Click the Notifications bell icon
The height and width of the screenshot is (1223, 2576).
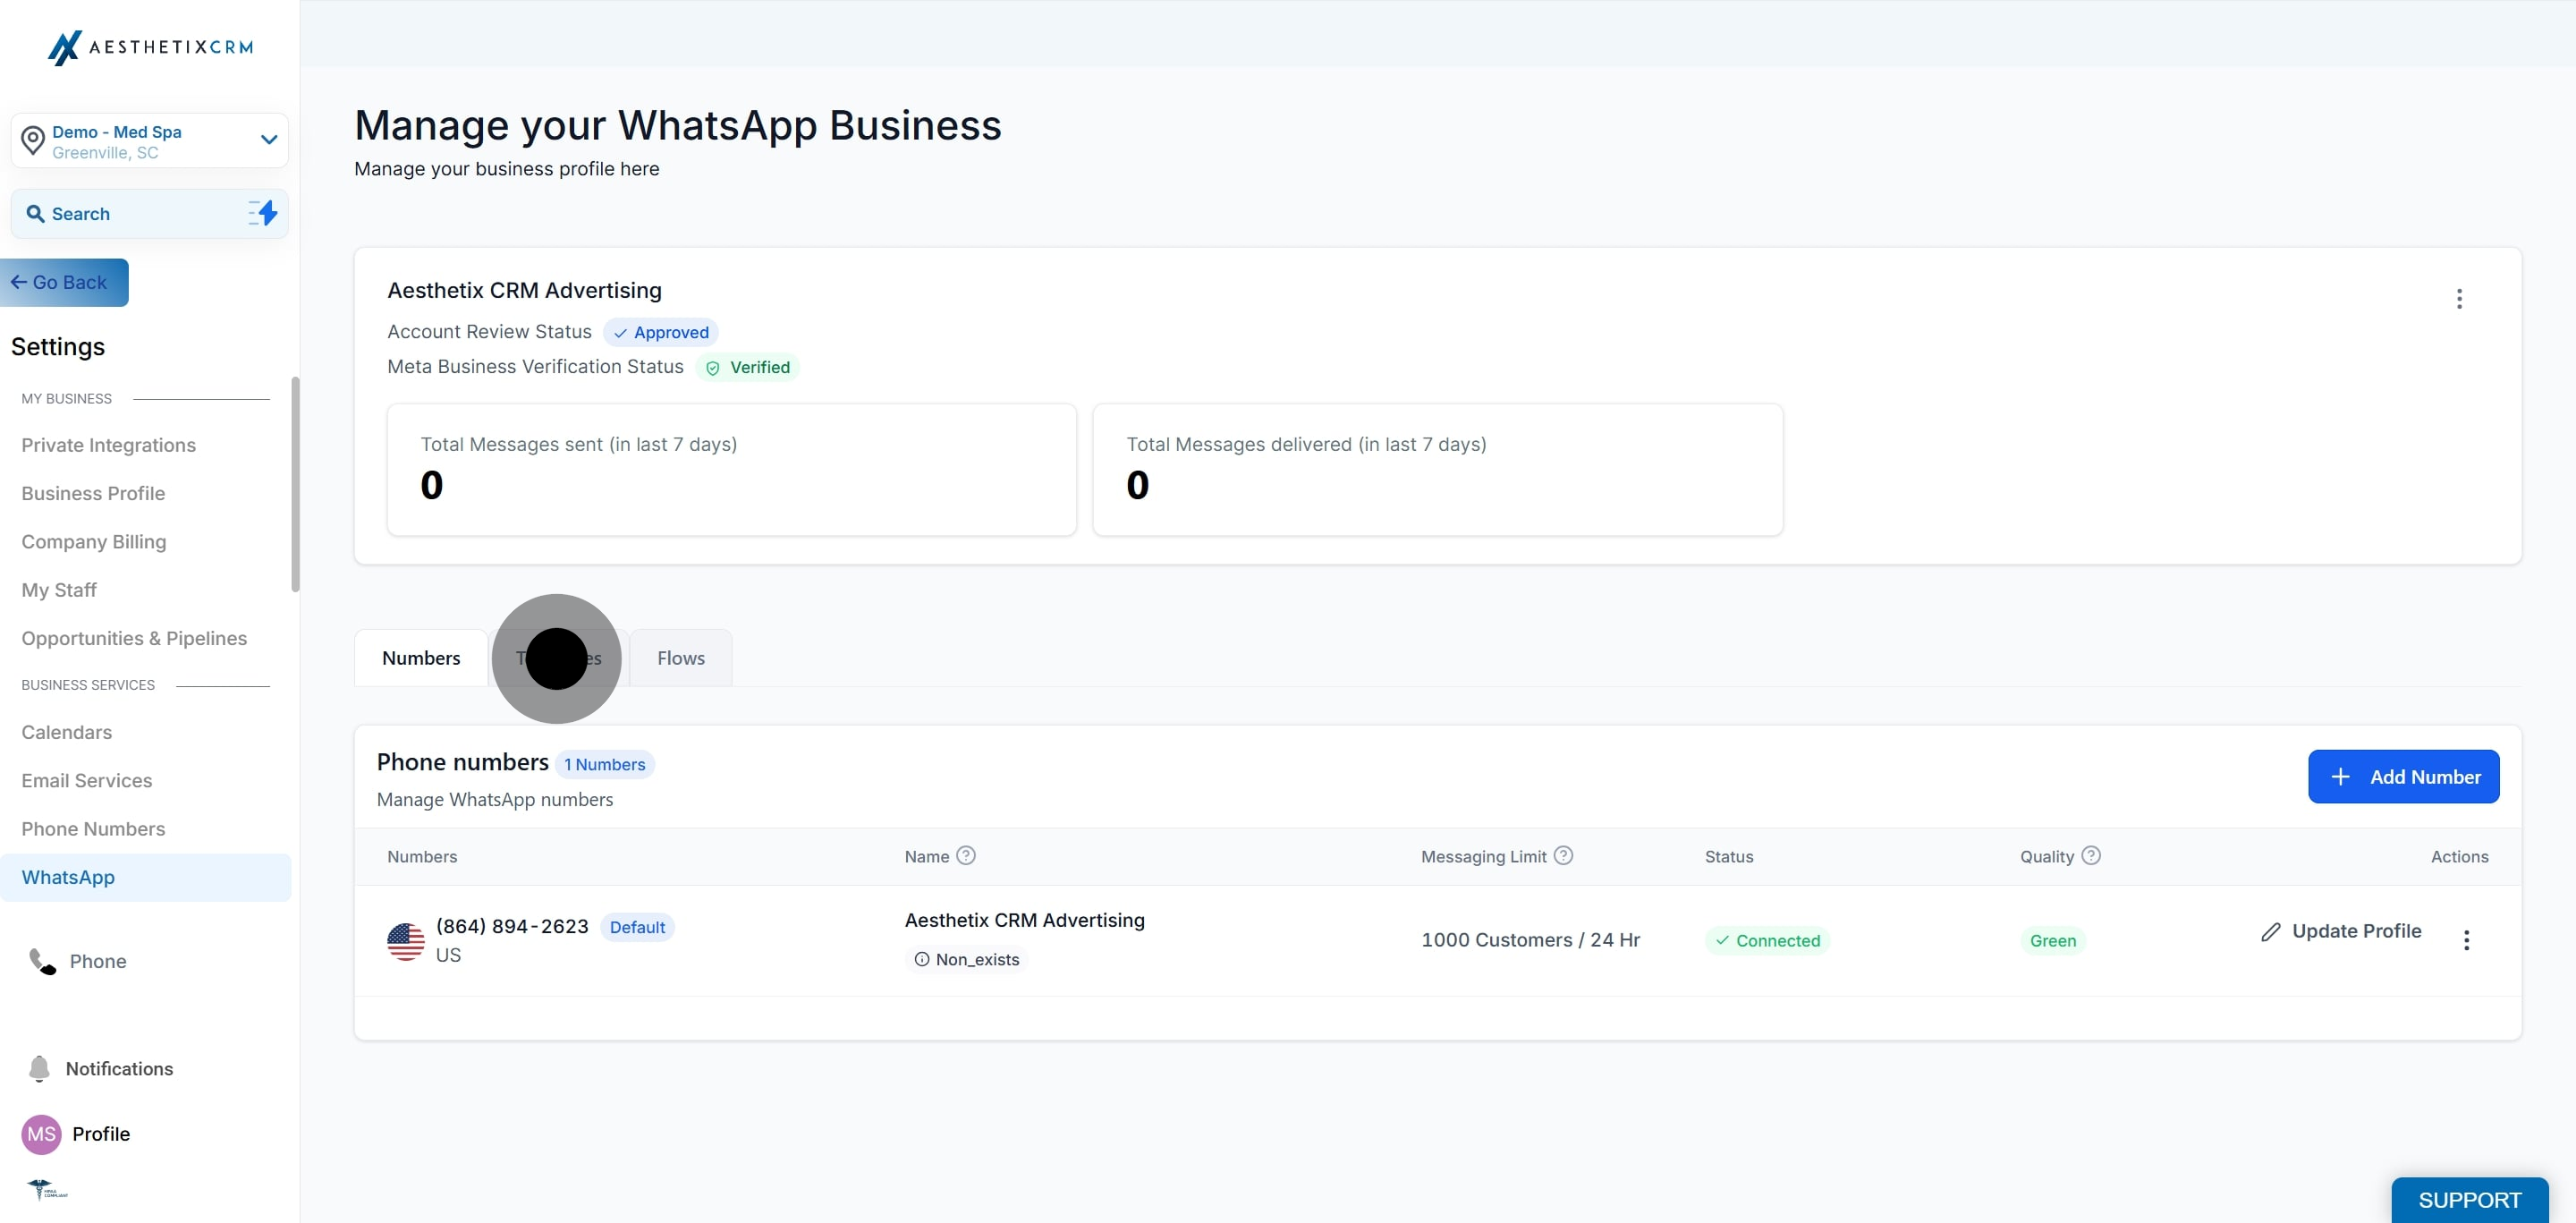click(x=39, y=1069)
